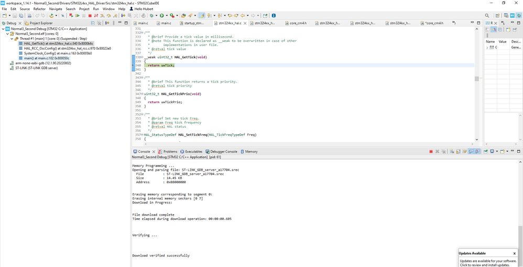523x267 pixels.
Task: Open the Run configurations dropdown arrow
Action: (167, 15)
